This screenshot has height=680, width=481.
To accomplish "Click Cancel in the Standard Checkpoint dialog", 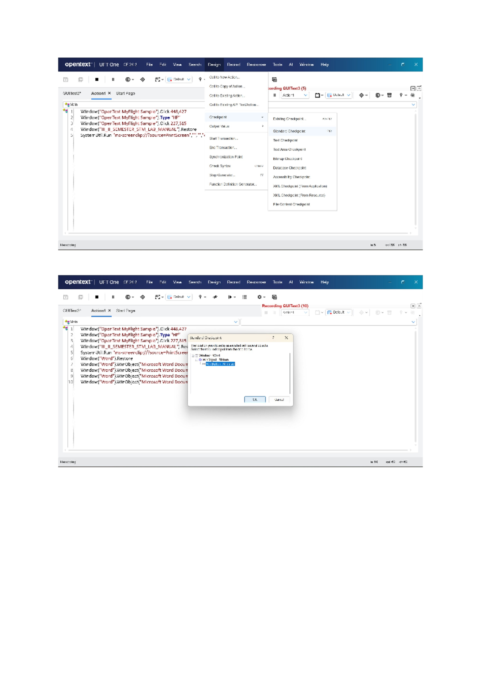I will coord(279,399).
